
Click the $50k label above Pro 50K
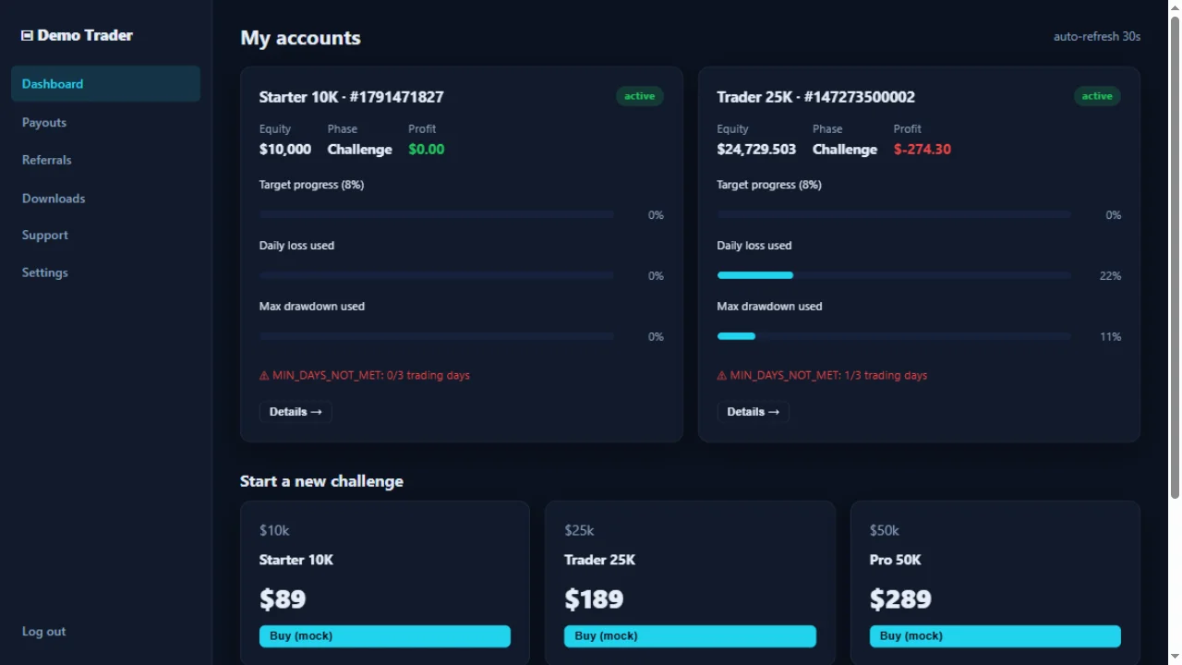coord(885,530)
